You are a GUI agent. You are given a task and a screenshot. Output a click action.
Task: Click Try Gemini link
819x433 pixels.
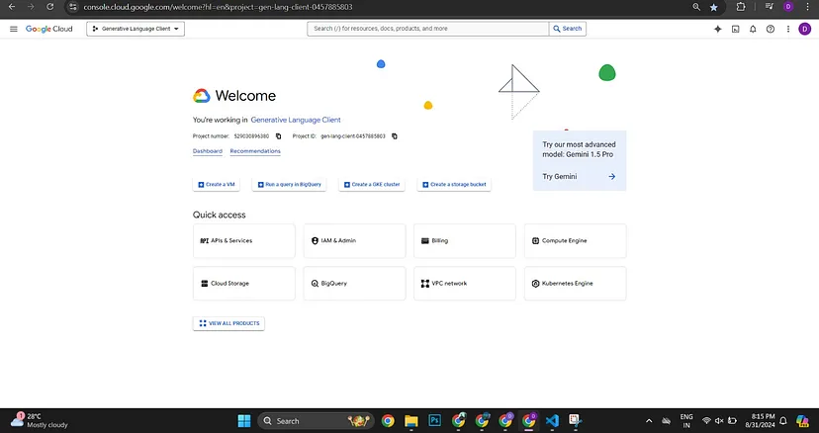coord(560,177)
